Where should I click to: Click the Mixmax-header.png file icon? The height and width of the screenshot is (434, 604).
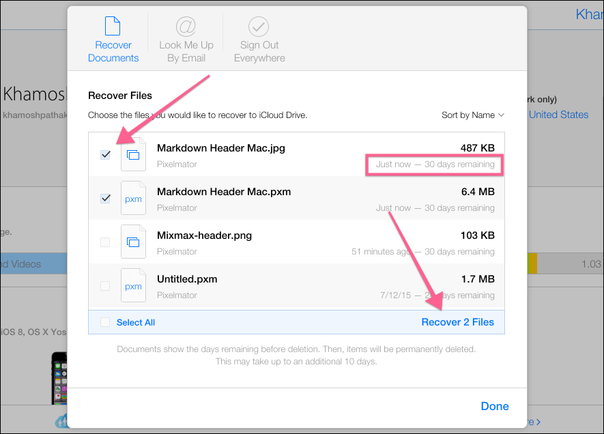coord(133,242)
